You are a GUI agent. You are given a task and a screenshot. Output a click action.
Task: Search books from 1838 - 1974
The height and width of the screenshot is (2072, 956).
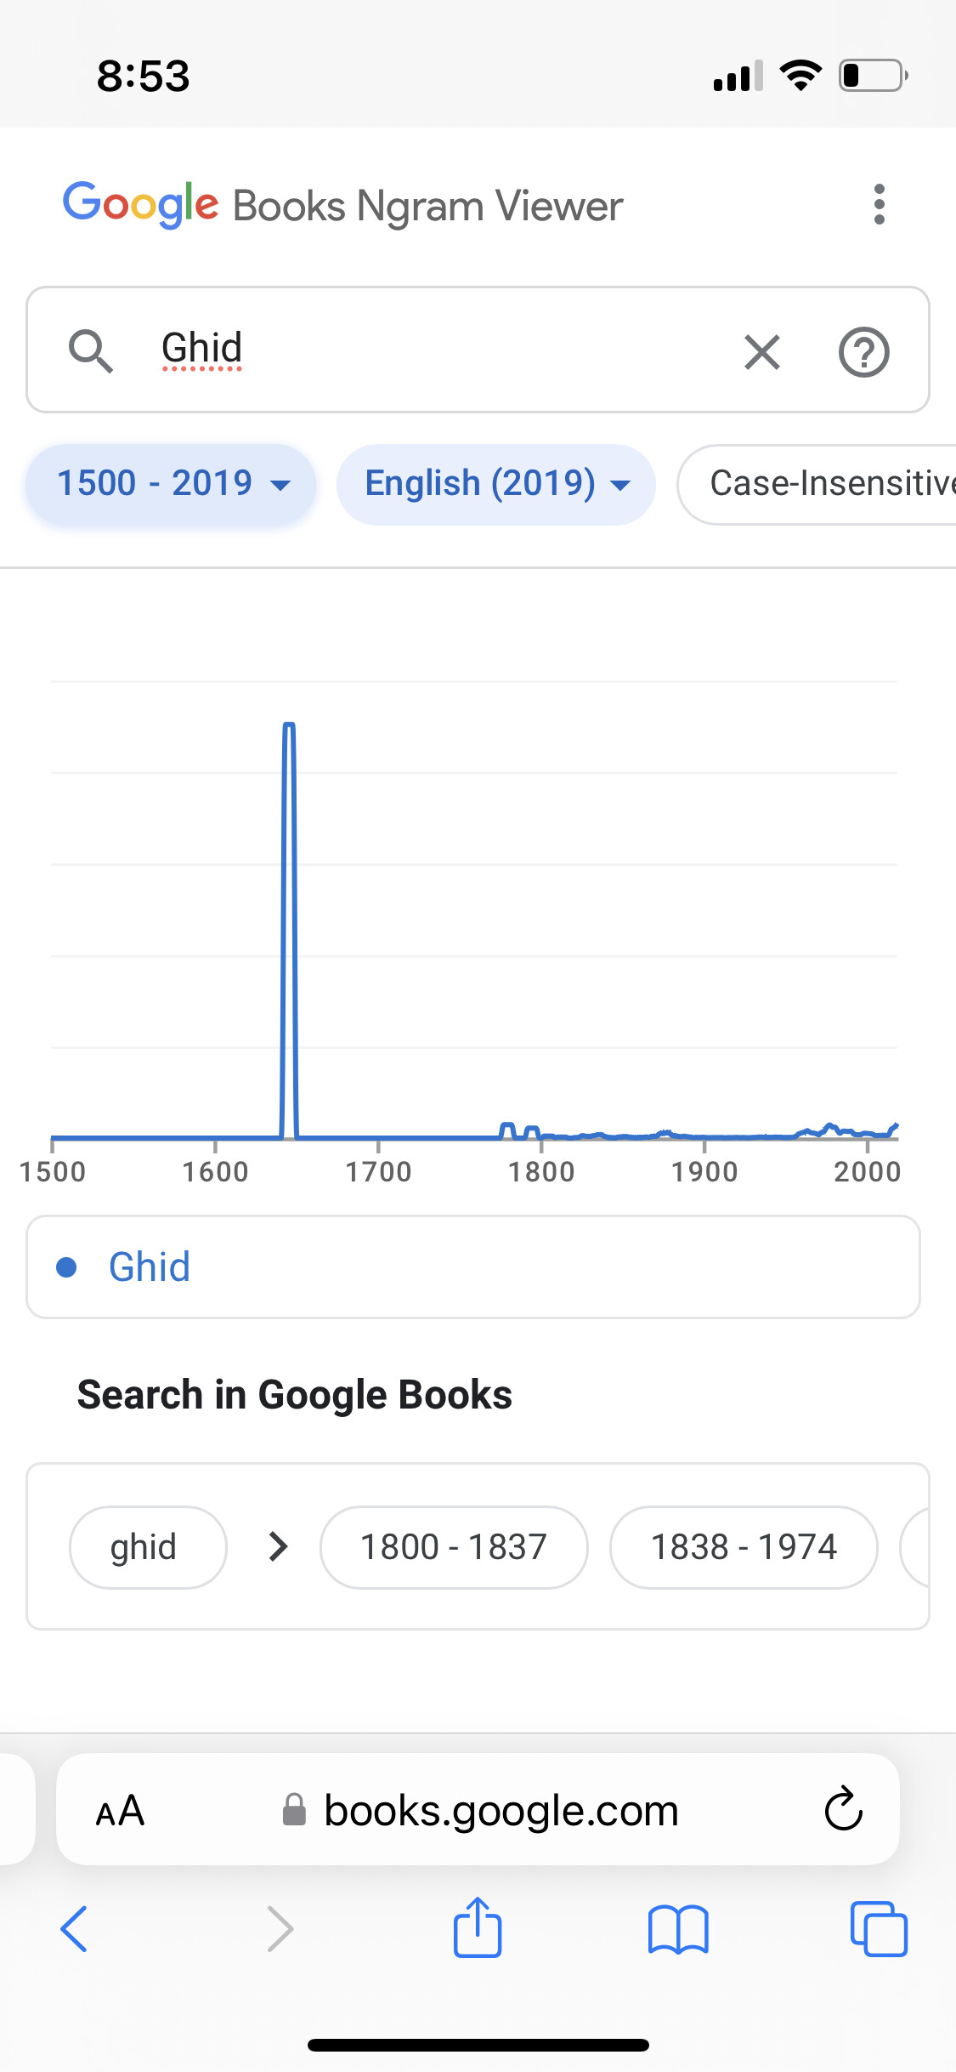(744, 1546)
